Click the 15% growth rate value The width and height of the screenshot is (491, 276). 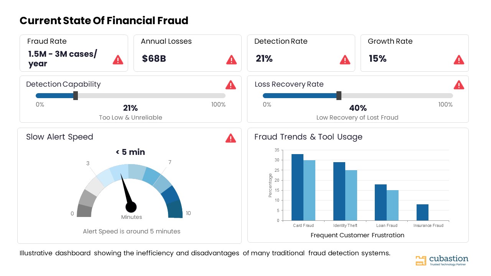coord(377,59)
